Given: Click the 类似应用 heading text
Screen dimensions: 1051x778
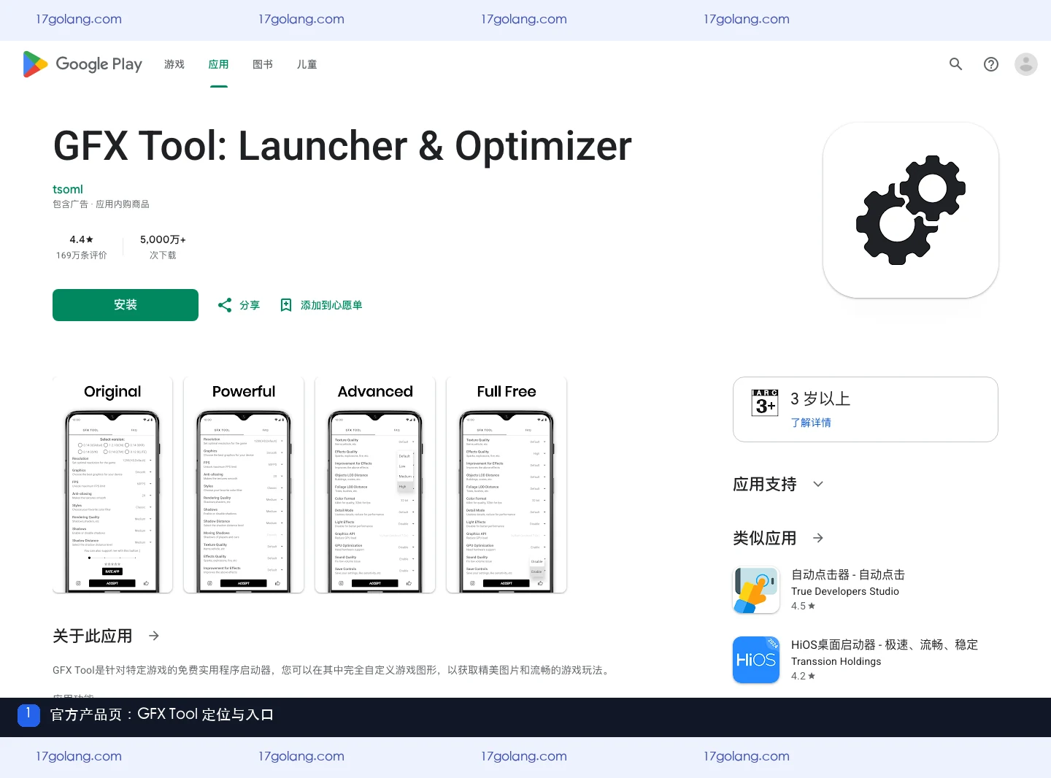Looking at the screenshot, I should [x=765, y=538].
